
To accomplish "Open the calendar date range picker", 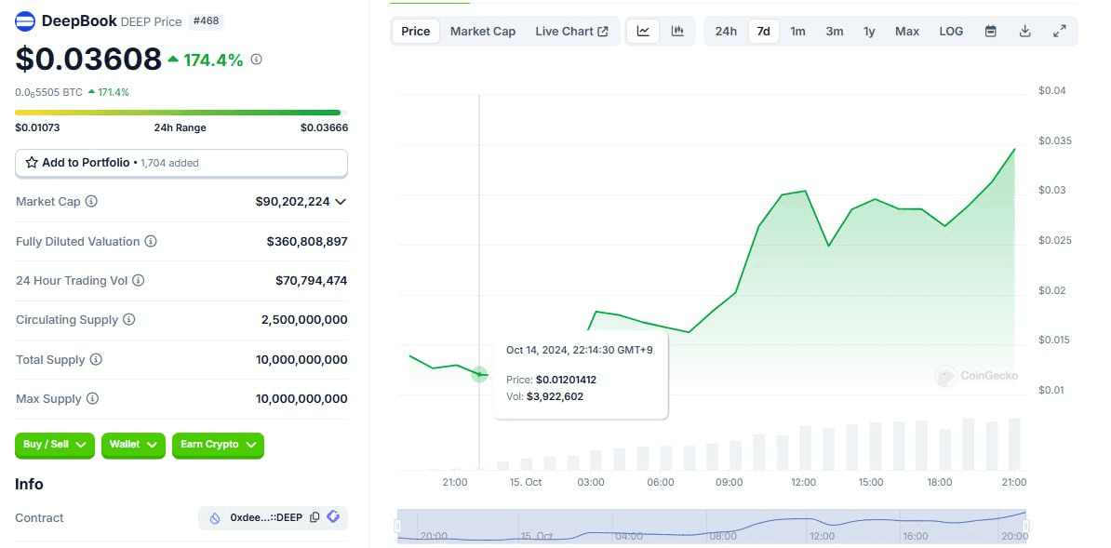I will click(991, 32).
